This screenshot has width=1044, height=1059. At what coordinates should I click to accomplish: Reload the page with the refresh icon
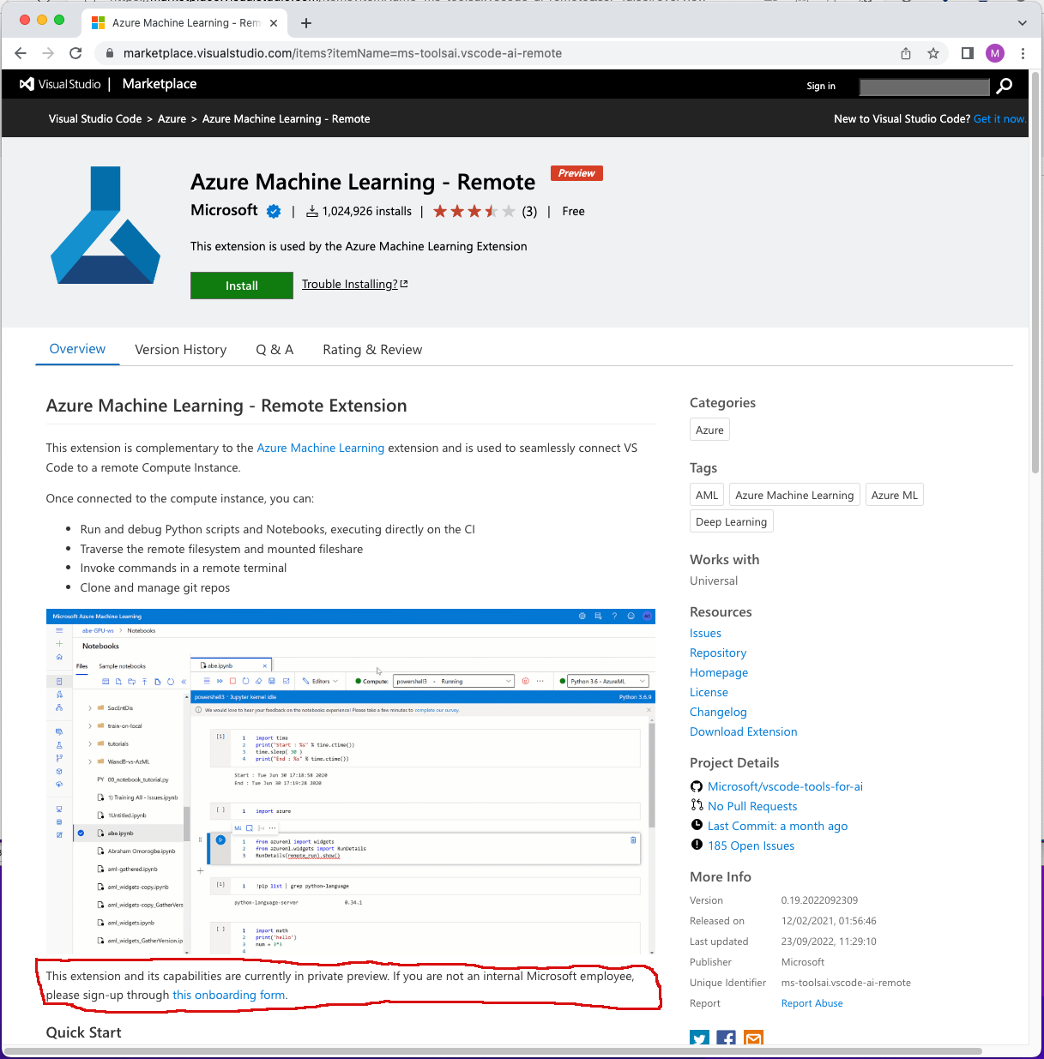pyautogui.click(x=75, y=52)
